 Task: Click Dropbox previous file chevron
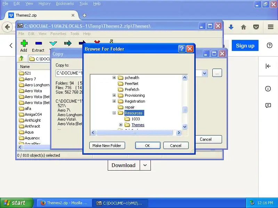pyautogui.click(x=11, y=45)
